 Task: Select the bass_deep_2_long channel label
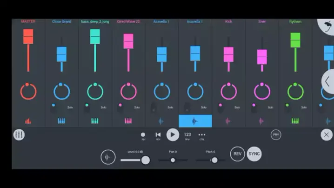point(95,21)
